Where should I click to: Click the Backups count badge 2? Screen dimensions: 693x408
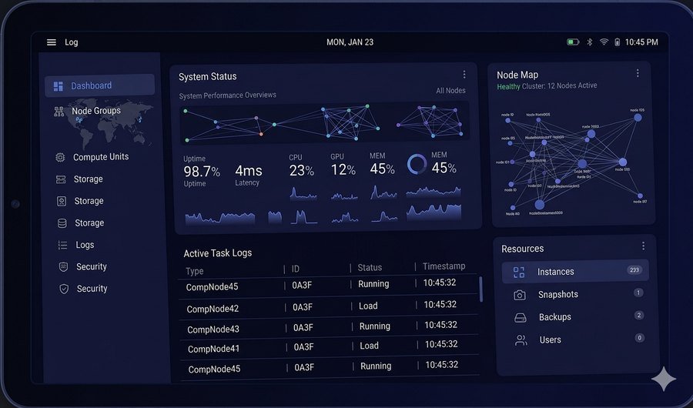tap(638, 315)
